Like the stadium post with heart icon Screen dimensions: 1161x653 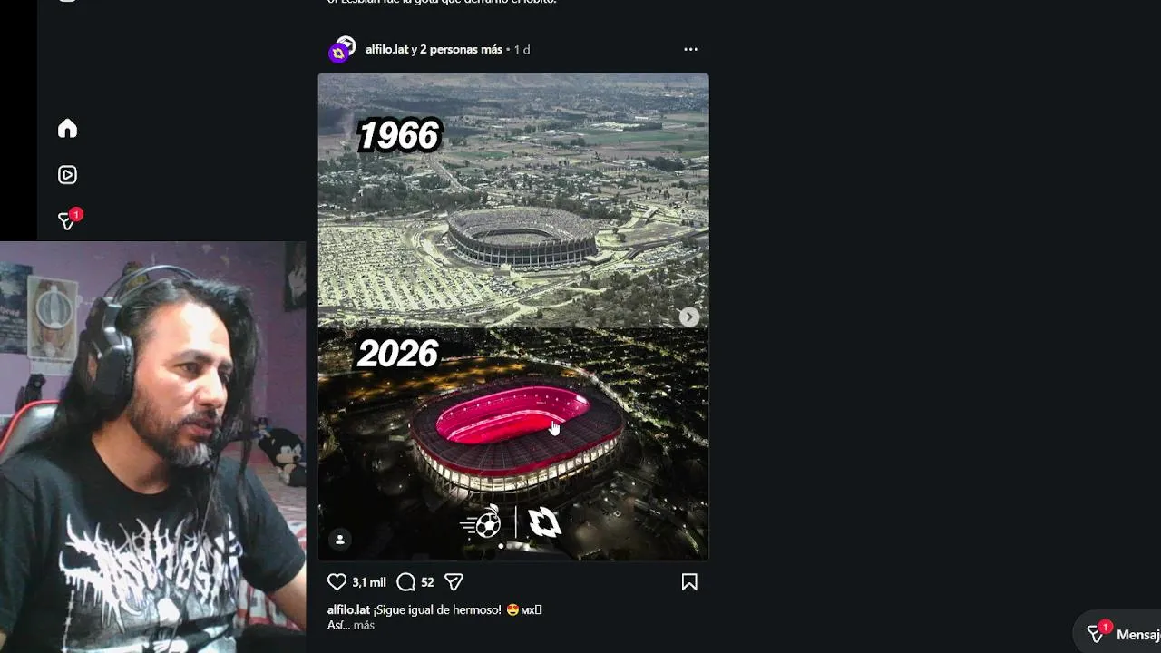click(337, 582)
